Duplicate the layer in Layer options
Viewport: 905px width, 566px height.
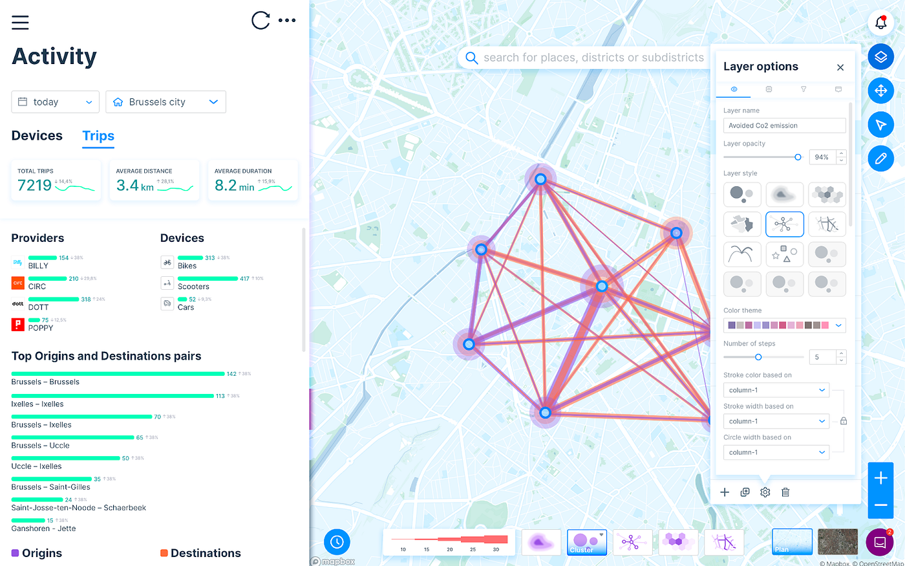[x=745, y=492]
